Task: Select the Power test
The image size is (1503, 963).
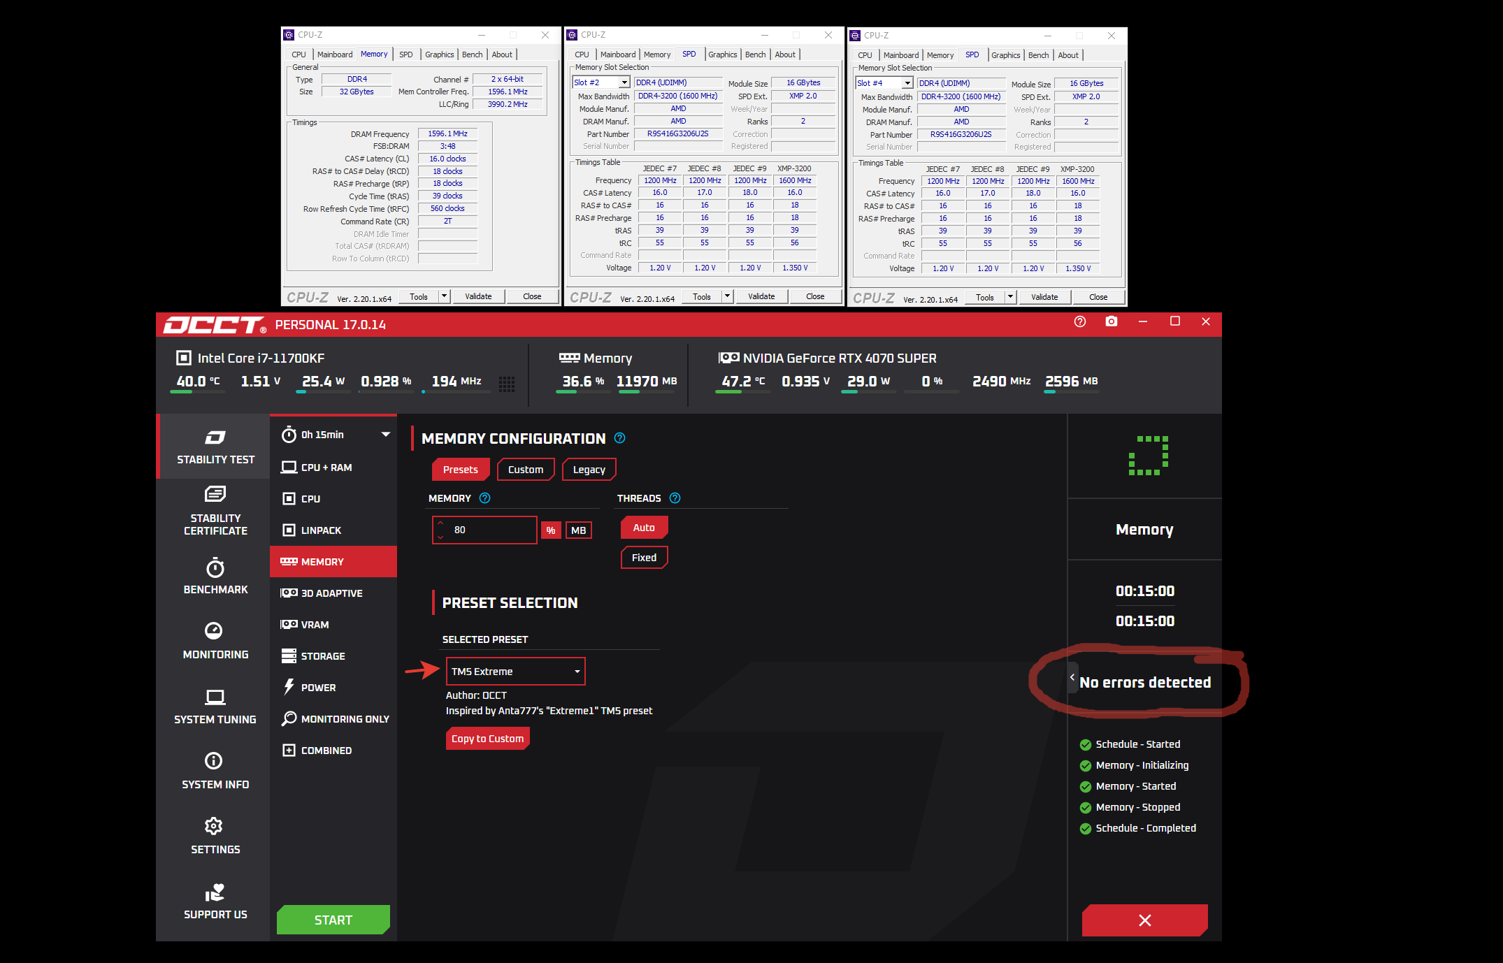Action: click(333, 688)
